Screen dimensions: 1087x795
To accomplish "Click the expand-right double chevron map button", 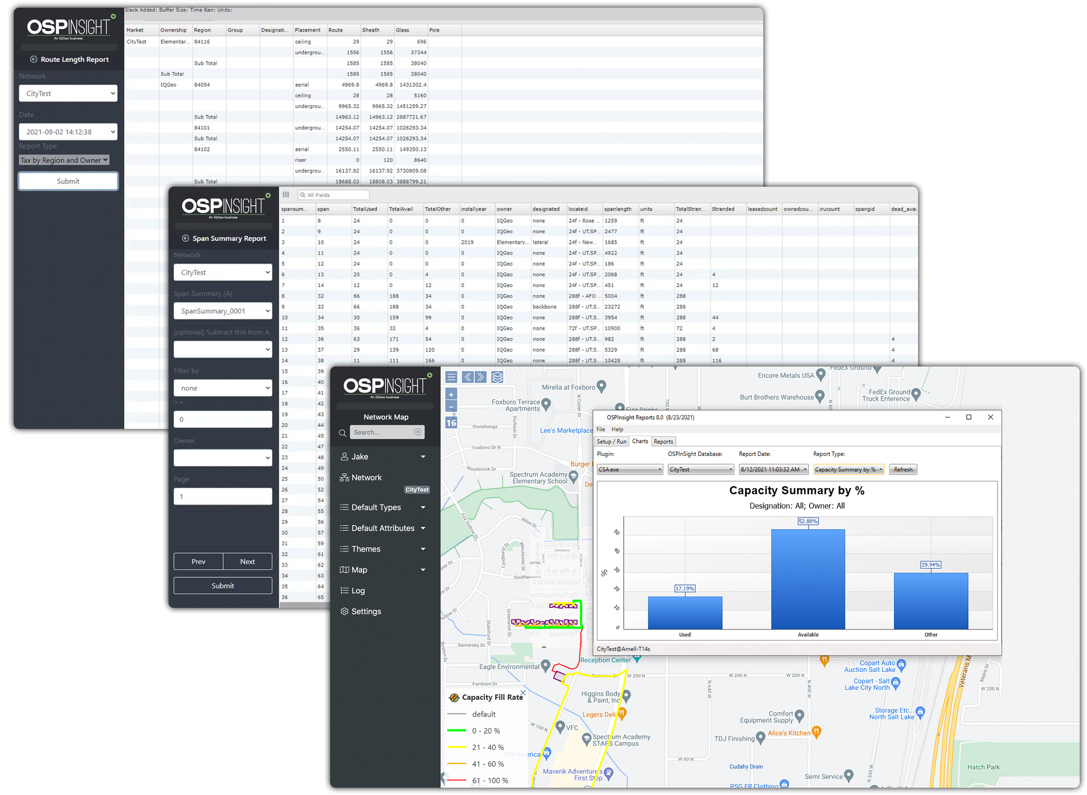I will point(481,377).
